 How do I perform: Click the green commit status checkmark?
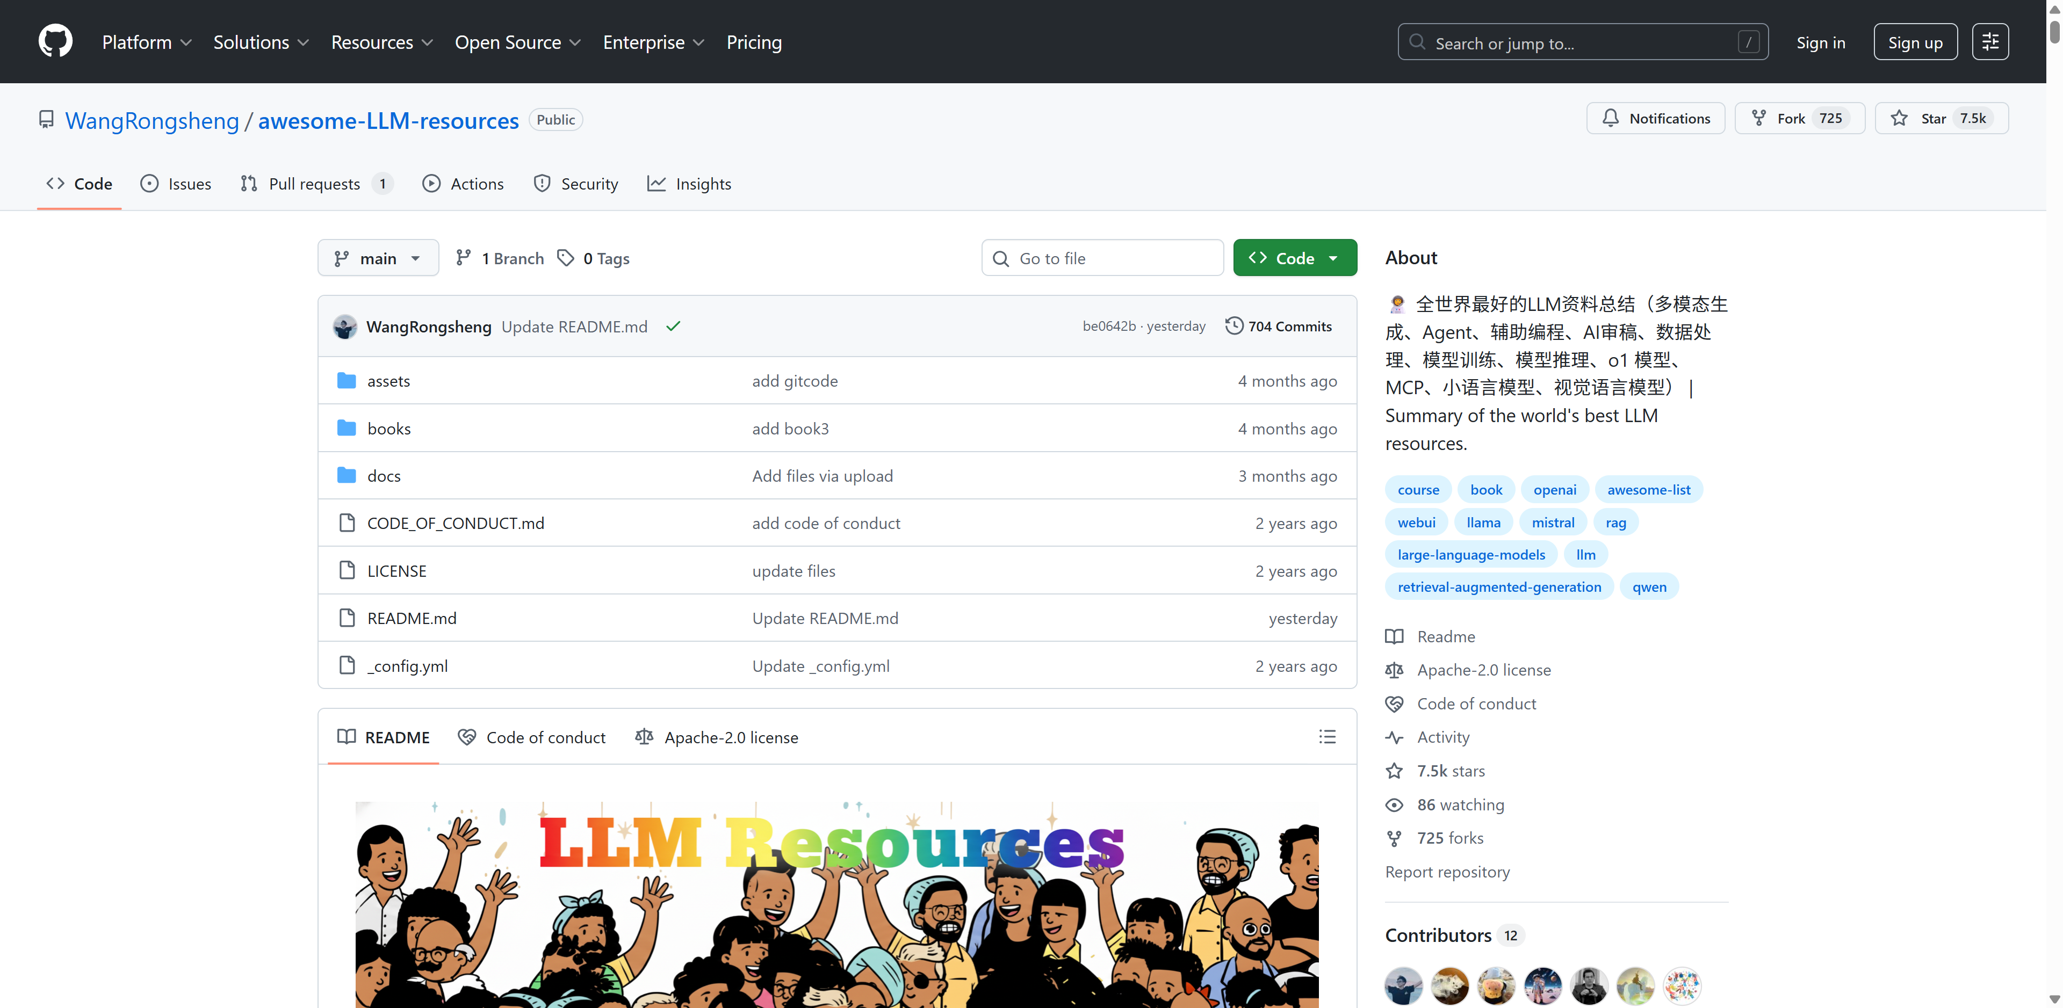click(x=673, y=326)
